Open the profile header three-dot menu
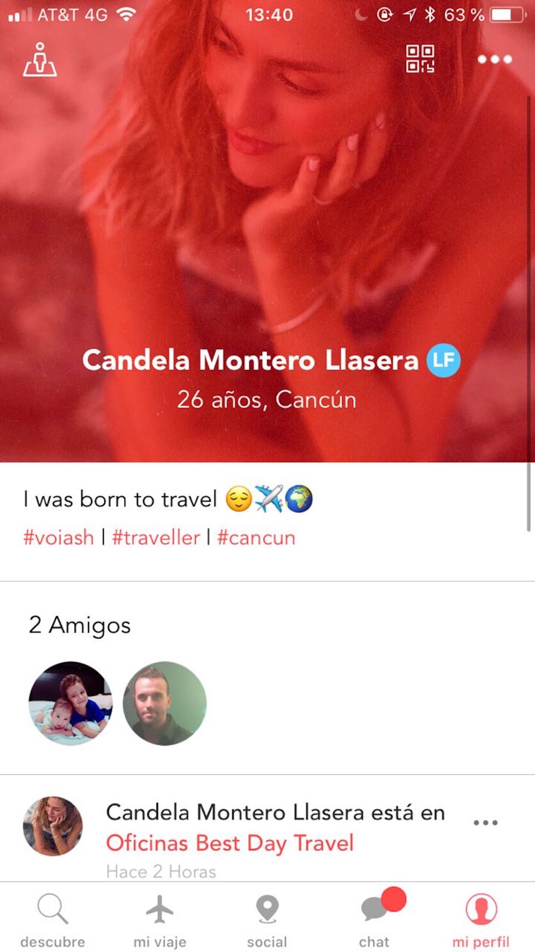 495,59
